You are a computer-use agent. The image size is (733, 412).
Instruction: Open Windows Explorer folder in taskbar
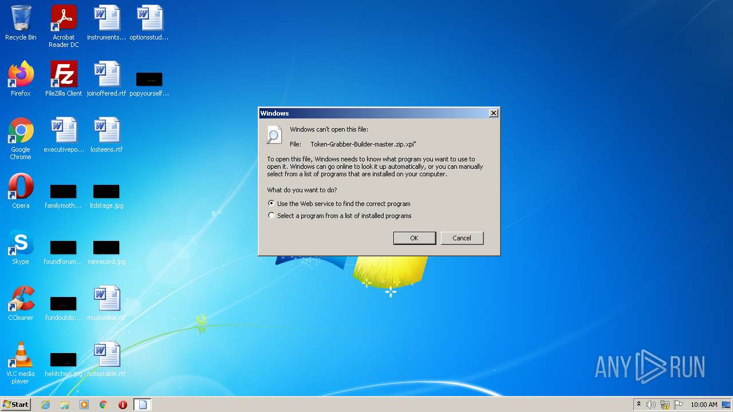click(x=65, y=405)
